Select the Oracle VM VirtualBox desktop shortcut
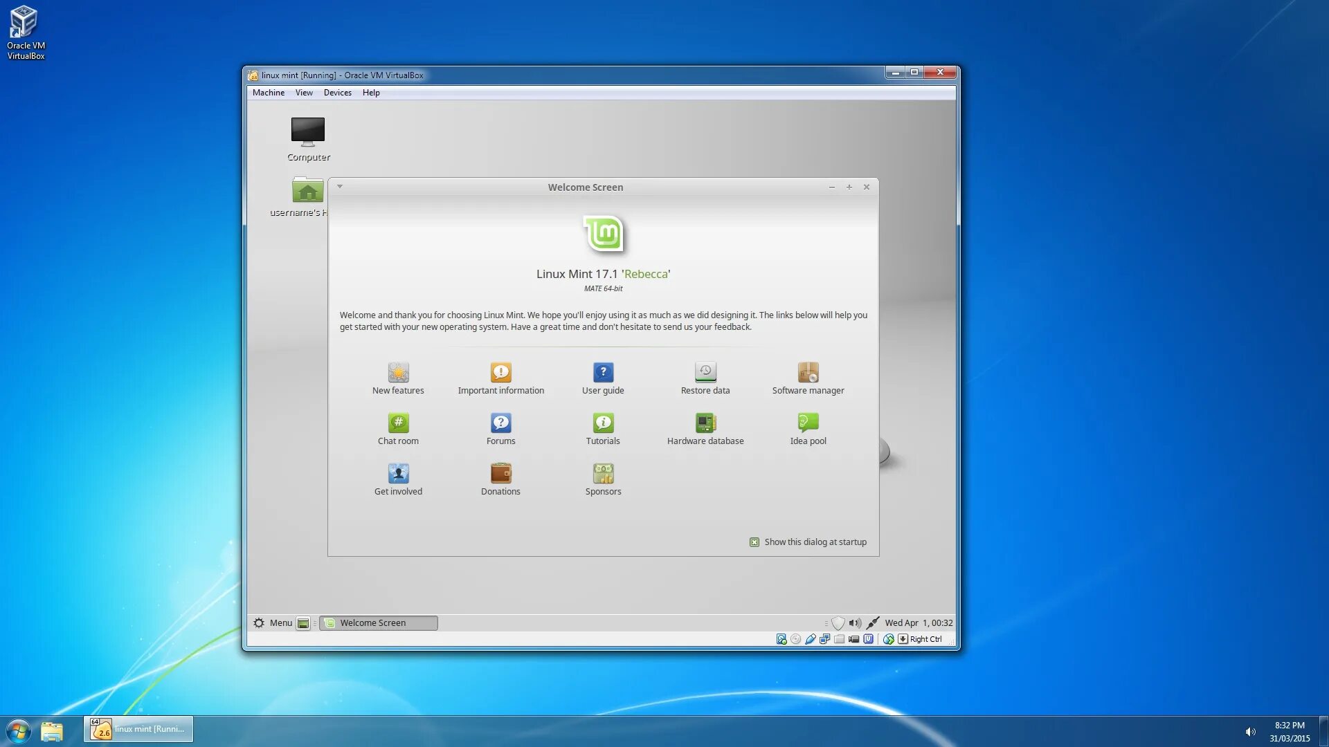 click(26, 32)
